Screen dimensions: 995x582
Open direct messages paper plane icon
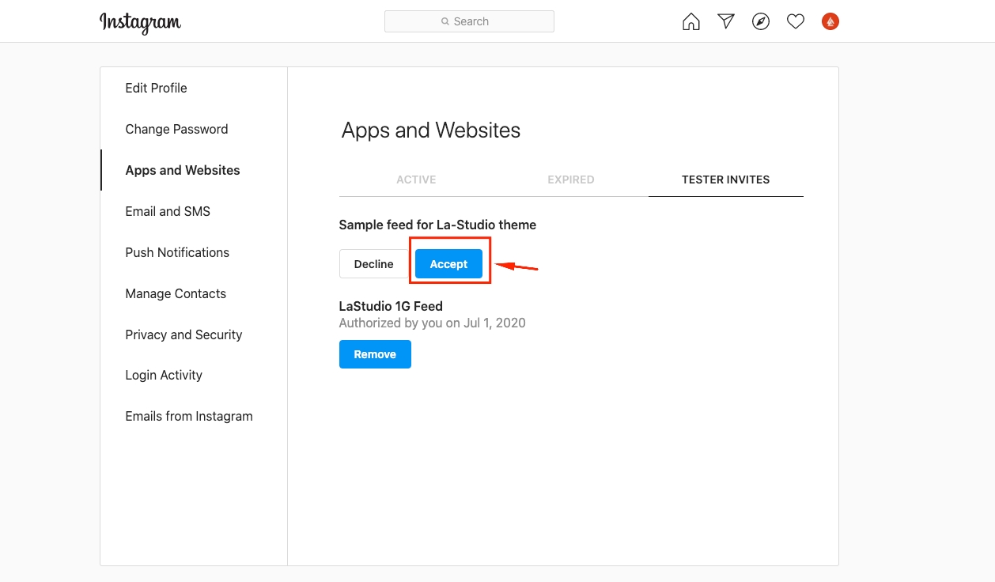(726, 21)
